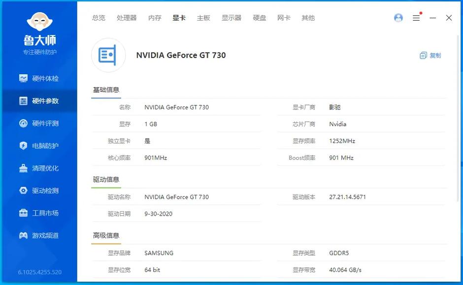This screenshot has height=285, width=463.
Task: Switch to the 总览 tab
Action: (x=99, y=18)
